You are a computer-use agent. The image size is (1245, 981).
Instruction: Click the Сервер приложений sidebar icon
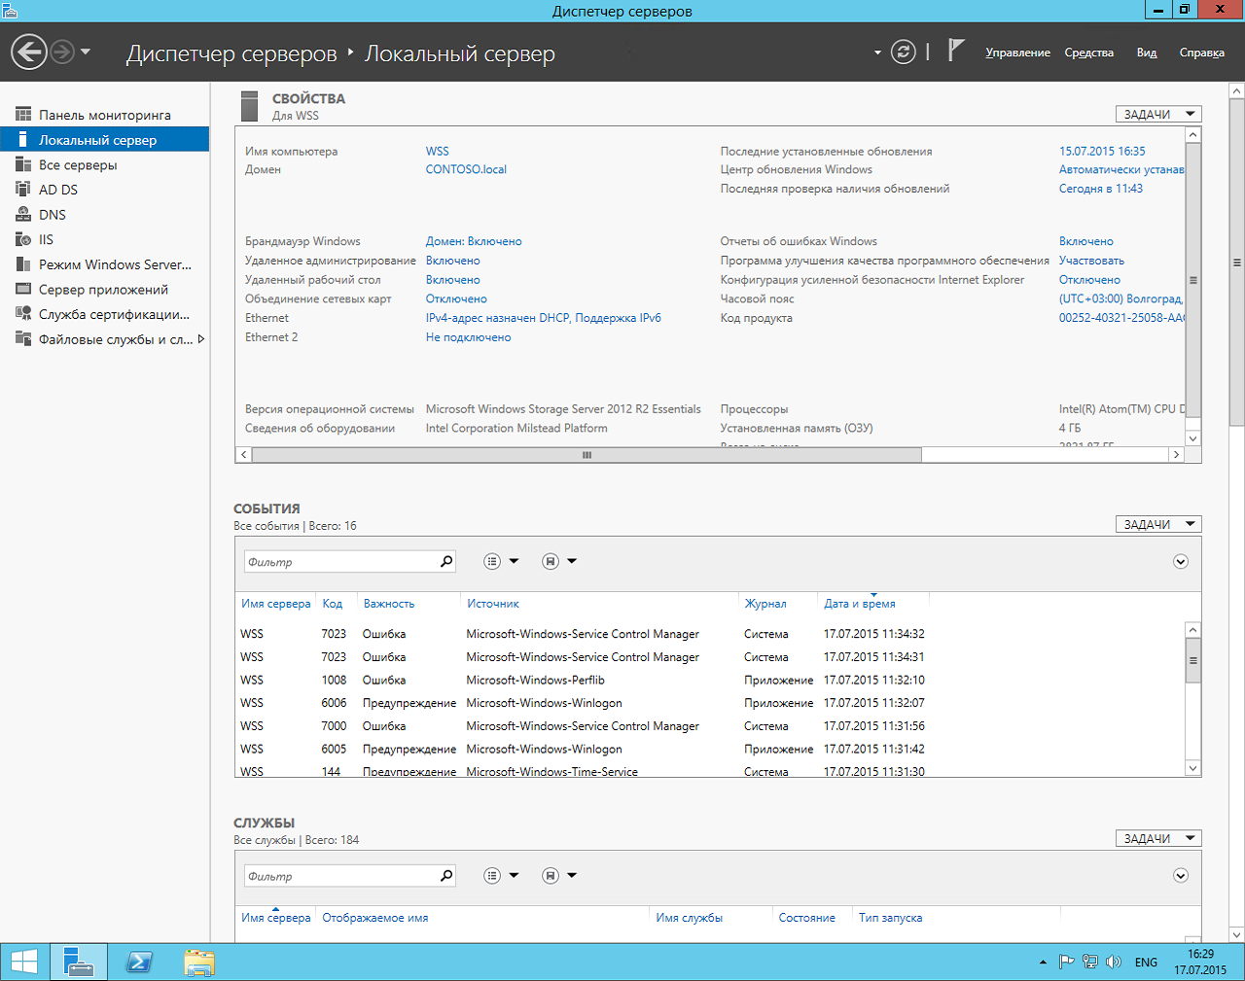(23, 290)
